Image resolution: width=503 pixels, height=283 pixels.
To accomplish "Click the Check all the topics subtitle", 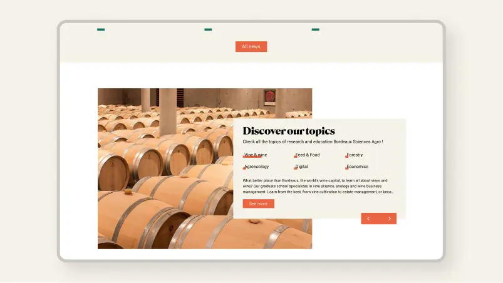I will coord(313,141).
